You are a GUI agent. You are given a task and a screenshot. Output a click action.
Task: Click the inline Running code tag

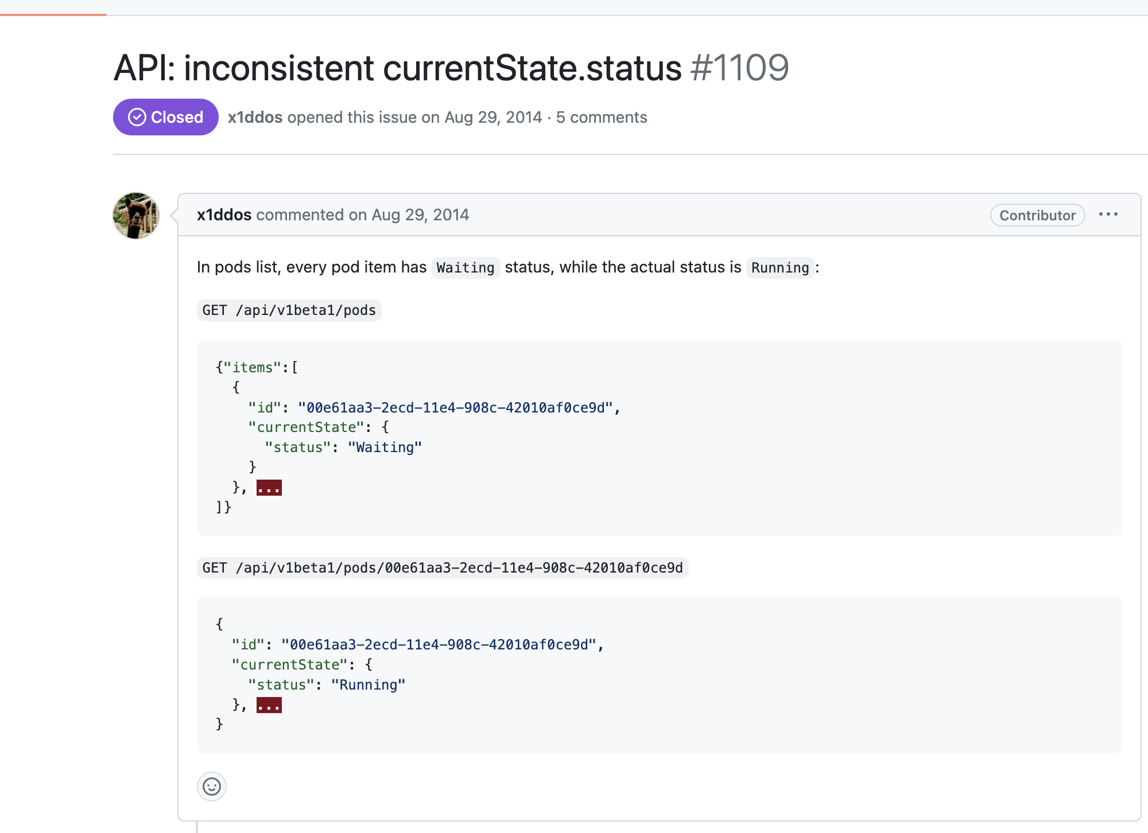pos(779,267)
